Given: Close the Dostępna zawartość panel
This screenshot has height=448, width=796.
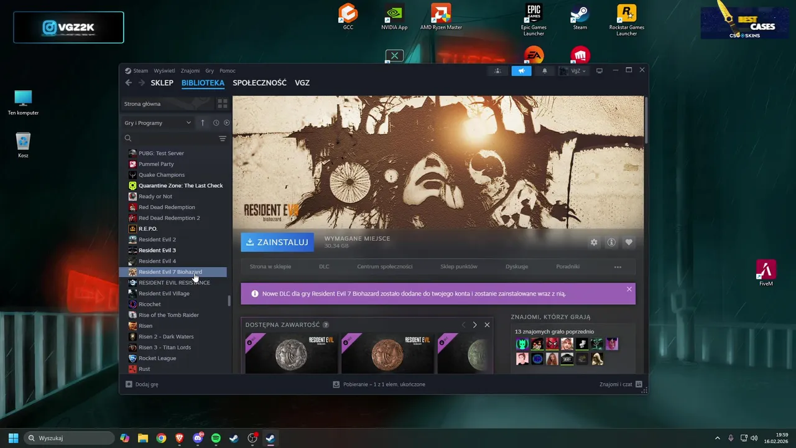Looking at the screenshot, I should click(x=487, y=325).
